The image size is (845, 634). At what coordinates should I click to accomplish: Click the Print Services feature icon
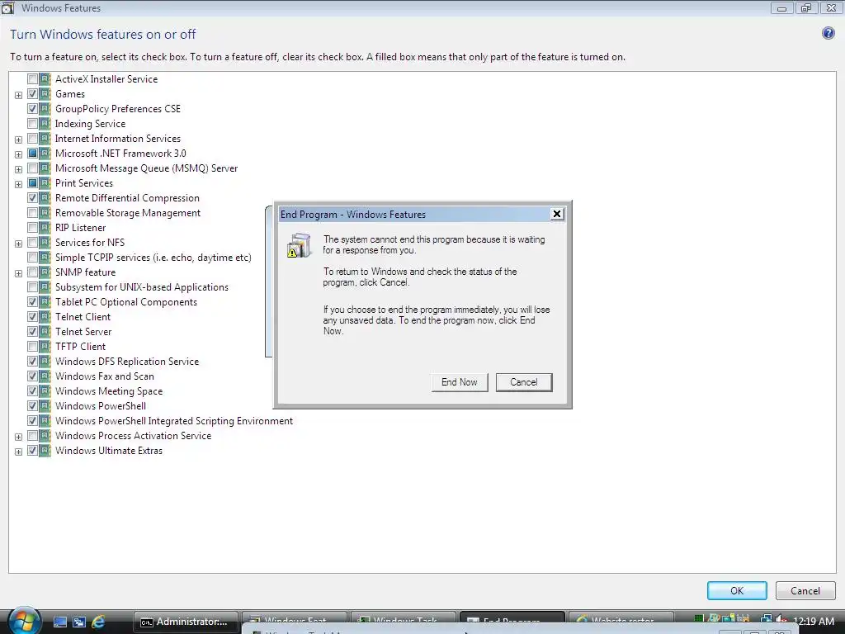(x=45, y=182)
